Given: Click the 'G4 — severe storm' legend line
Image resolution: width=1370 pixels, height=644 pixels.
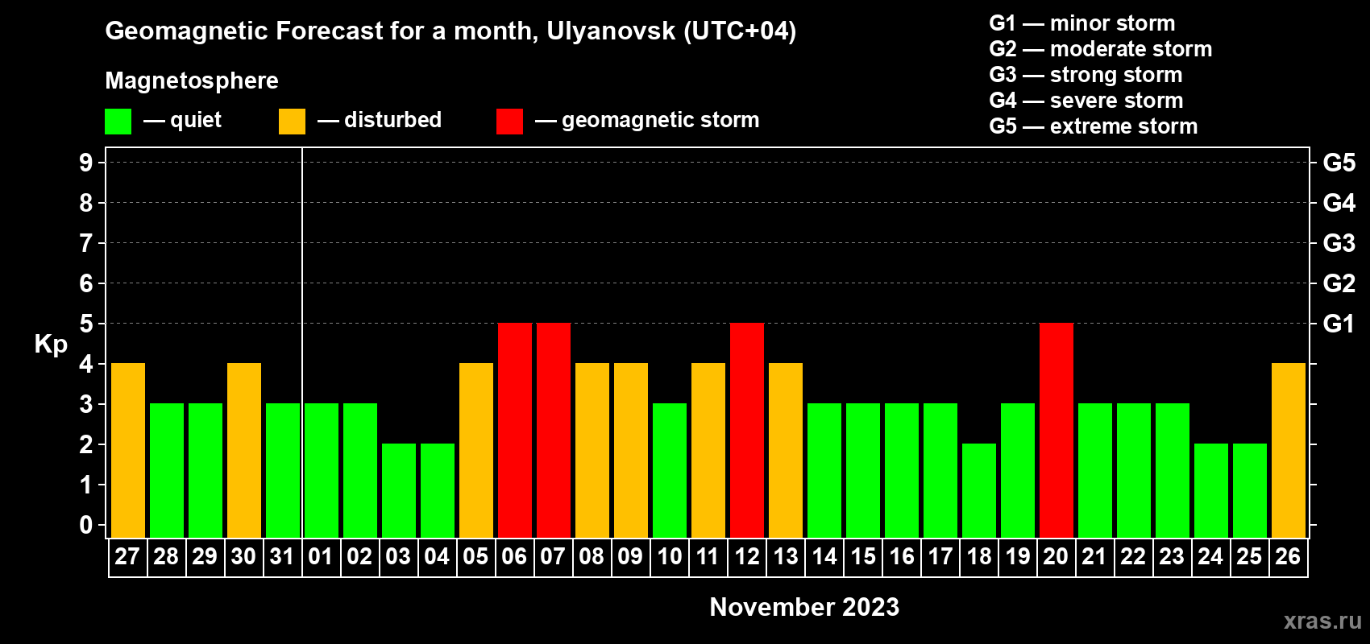Looking at the screenshot, I should (x=1086, y=101).
